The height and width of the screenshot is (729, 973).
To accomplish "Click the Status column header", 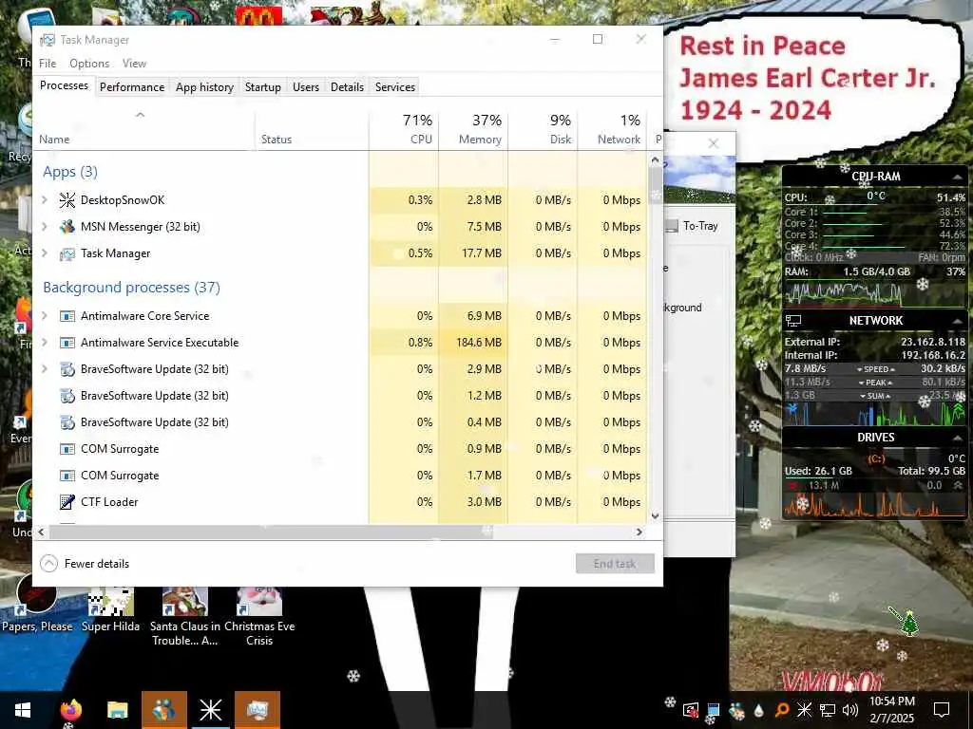I will pyautogui.click(x=312, y=129).
